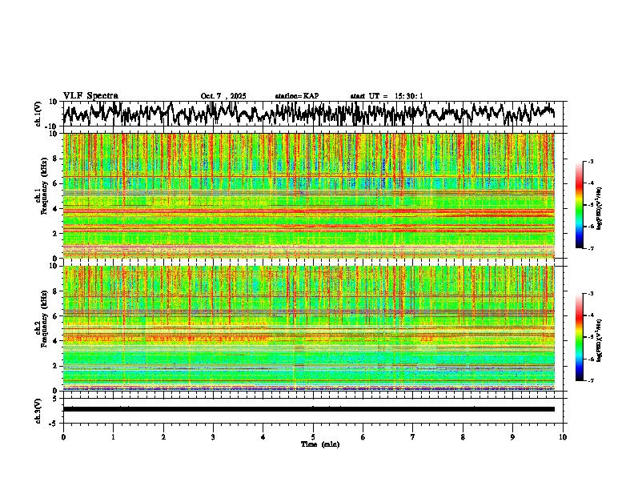Click the -7 label on ch.1 colorbar

pyautogui.click(x=591, y=248)
